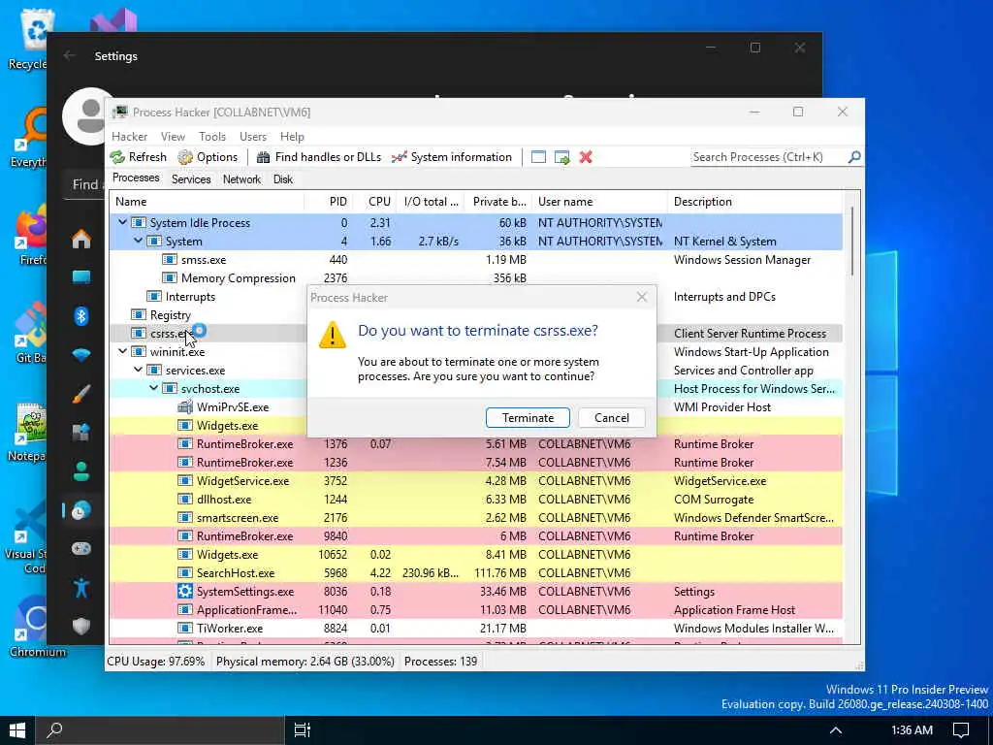
Task: Sort by the PID column header
Action: [x=328, y=202]
